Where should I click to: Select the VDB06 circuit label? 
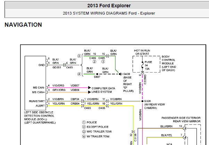[75, 90]
